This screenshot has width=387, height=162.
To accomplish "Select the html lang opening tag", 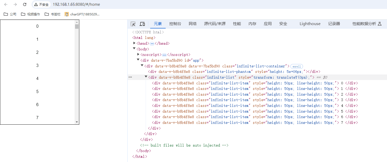I will 144,38.
